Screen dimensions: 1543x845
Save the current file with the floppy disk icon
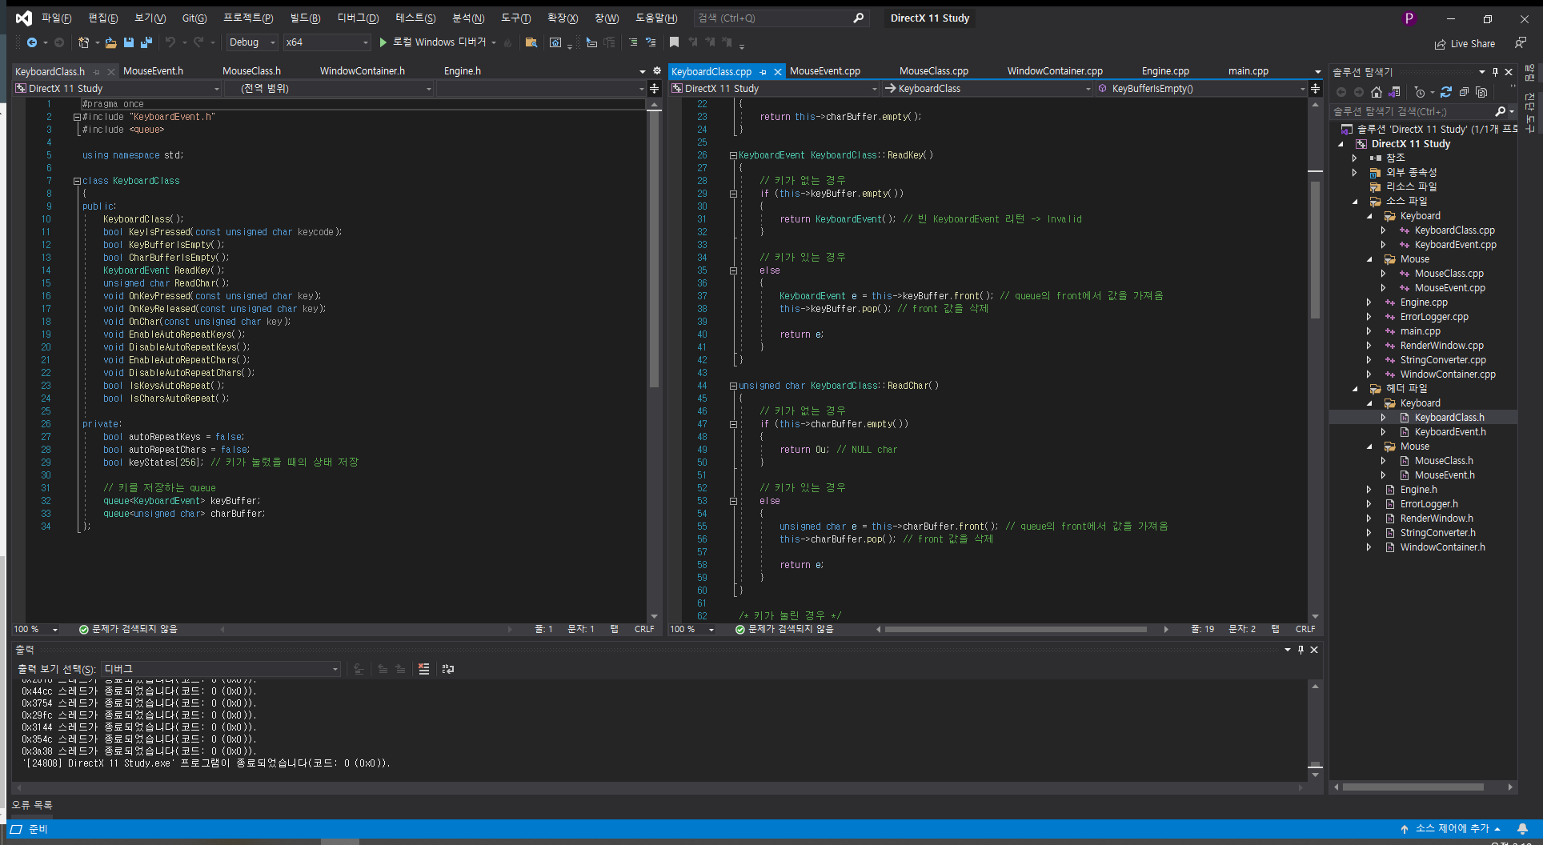click(x=128, y=42)
